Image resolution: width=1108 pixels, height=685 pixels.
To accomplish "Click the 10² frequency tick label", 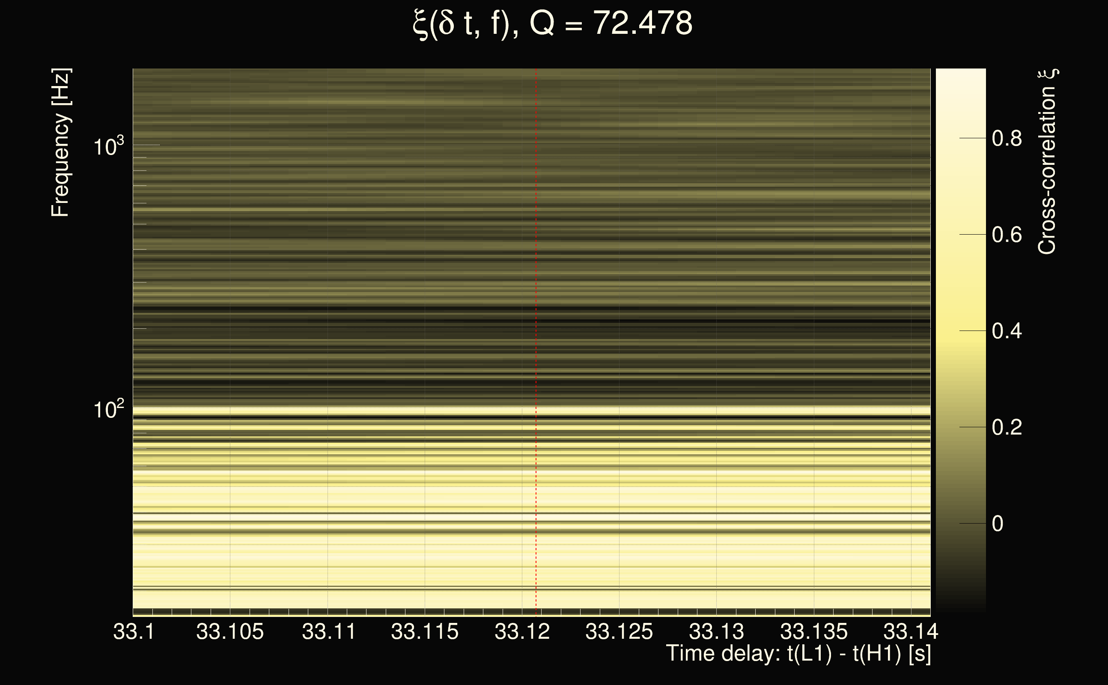I will click(x=108, y=410).
